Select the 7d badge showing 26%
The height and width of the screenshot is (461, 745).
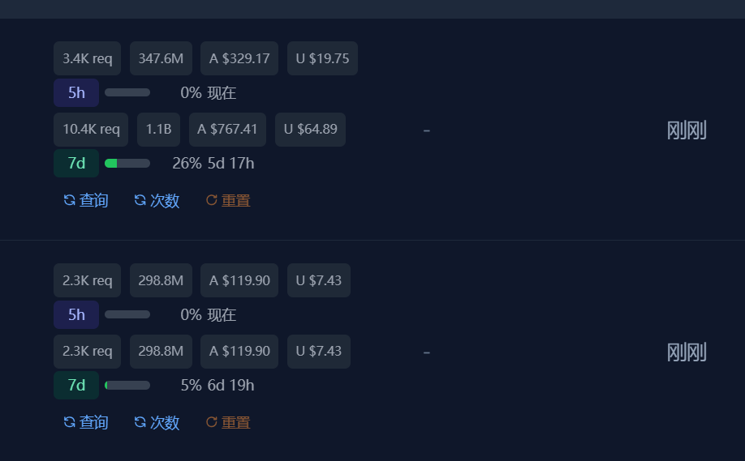coord(76,163)
